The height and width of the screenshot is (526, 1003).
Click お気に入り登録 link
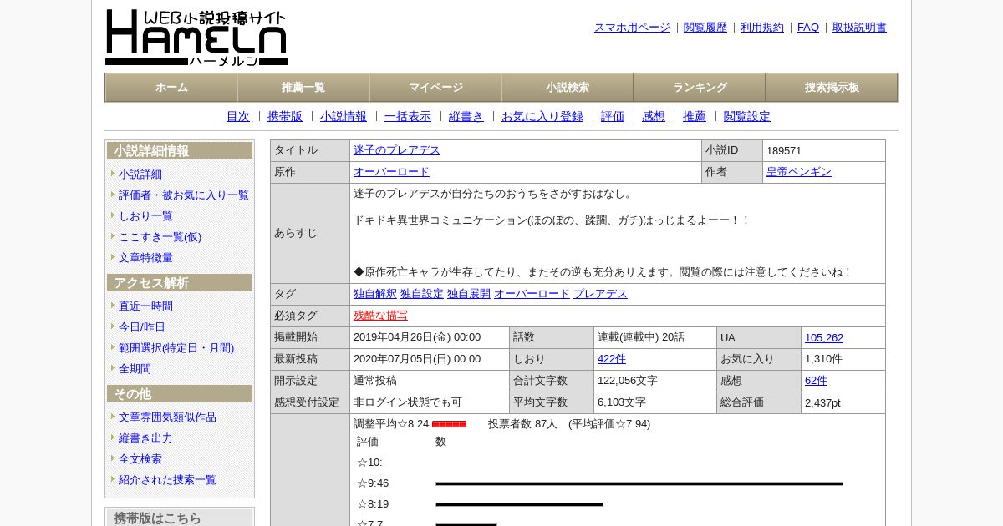[x=542, y=117]
